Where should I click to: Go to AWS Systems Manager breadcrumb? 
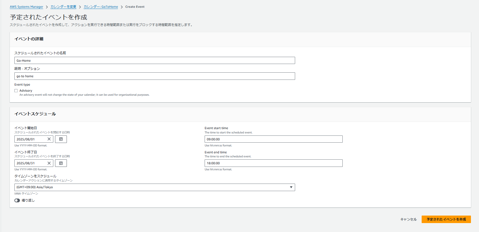coord(27,7)
